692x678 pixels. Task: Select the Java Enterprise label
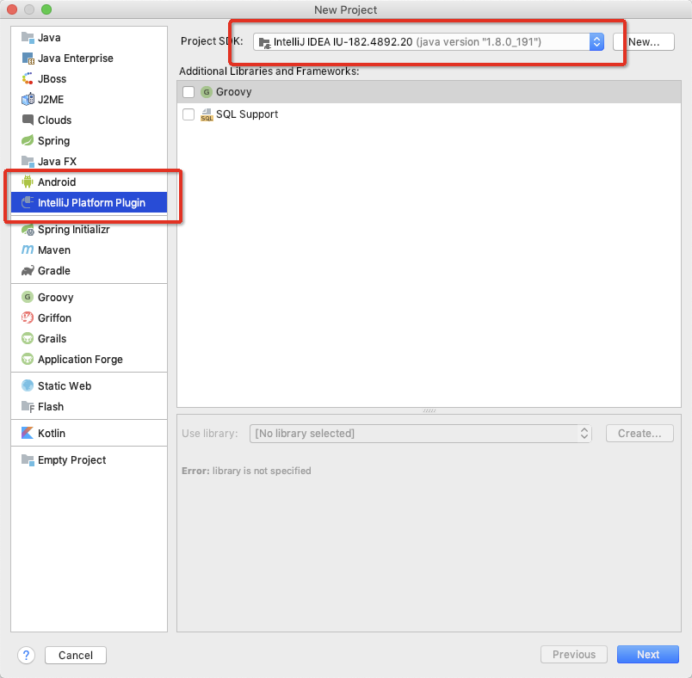tap(76, 59)
